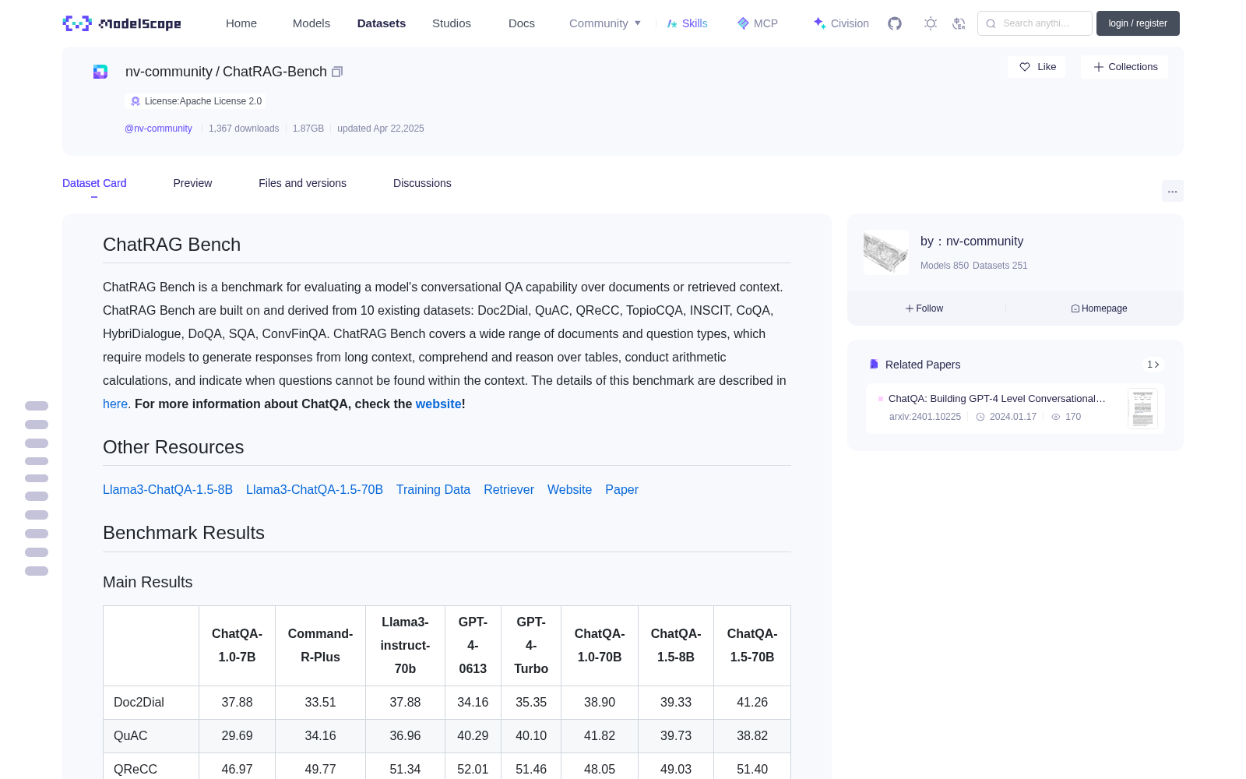Open the Training Data link

pyautogui.click(x=433, y=489)
